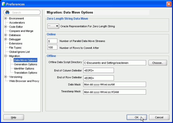
Task: Click the Offline Data Script Directory field
Action: 115,63
